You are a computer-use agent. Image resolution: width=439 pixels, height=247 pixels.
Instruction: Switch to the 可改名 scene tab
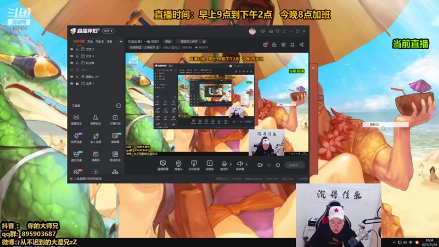pos(99,42)
